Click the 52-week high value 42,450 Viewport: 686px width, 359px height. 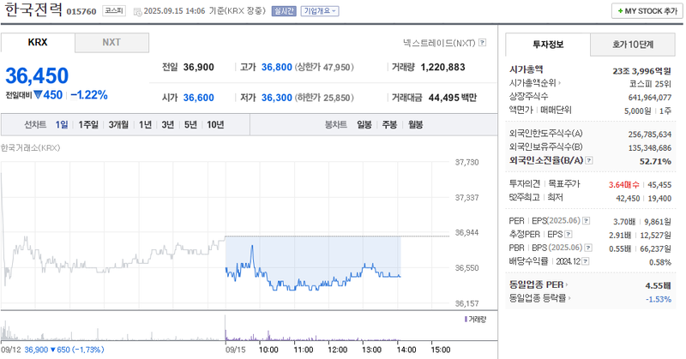pos(628,198)
